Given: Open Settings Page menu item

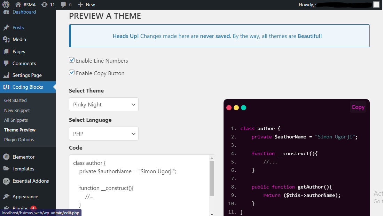Looking at the screenshot, I should tap(27, 75).
